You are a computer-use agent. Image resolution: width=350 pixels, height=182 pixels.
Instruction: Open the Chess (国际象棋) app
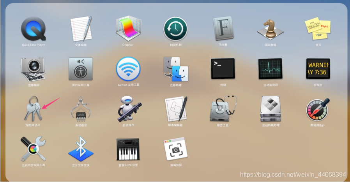pos(270,29)
